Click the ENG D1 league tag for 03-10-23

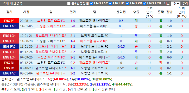(x=9, y=68)
